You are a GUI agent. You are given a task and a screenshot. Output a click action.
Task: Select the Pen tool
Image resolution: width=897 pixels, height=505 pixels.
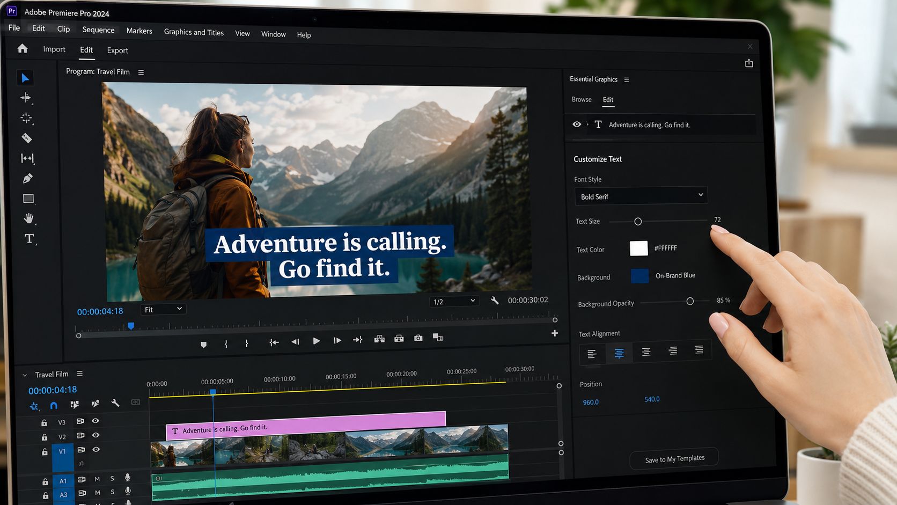point(28,178)
